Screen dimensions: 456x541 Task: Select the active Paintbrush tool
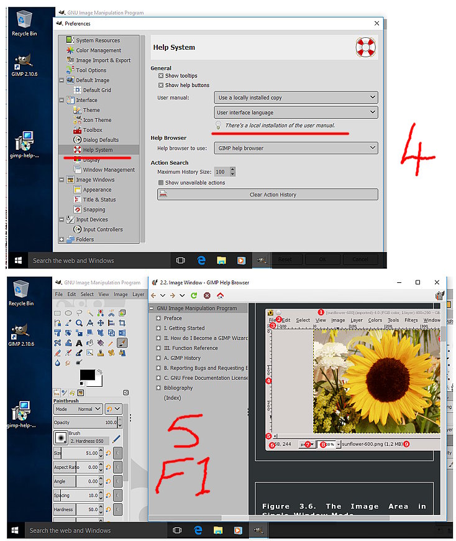[122, 343]
